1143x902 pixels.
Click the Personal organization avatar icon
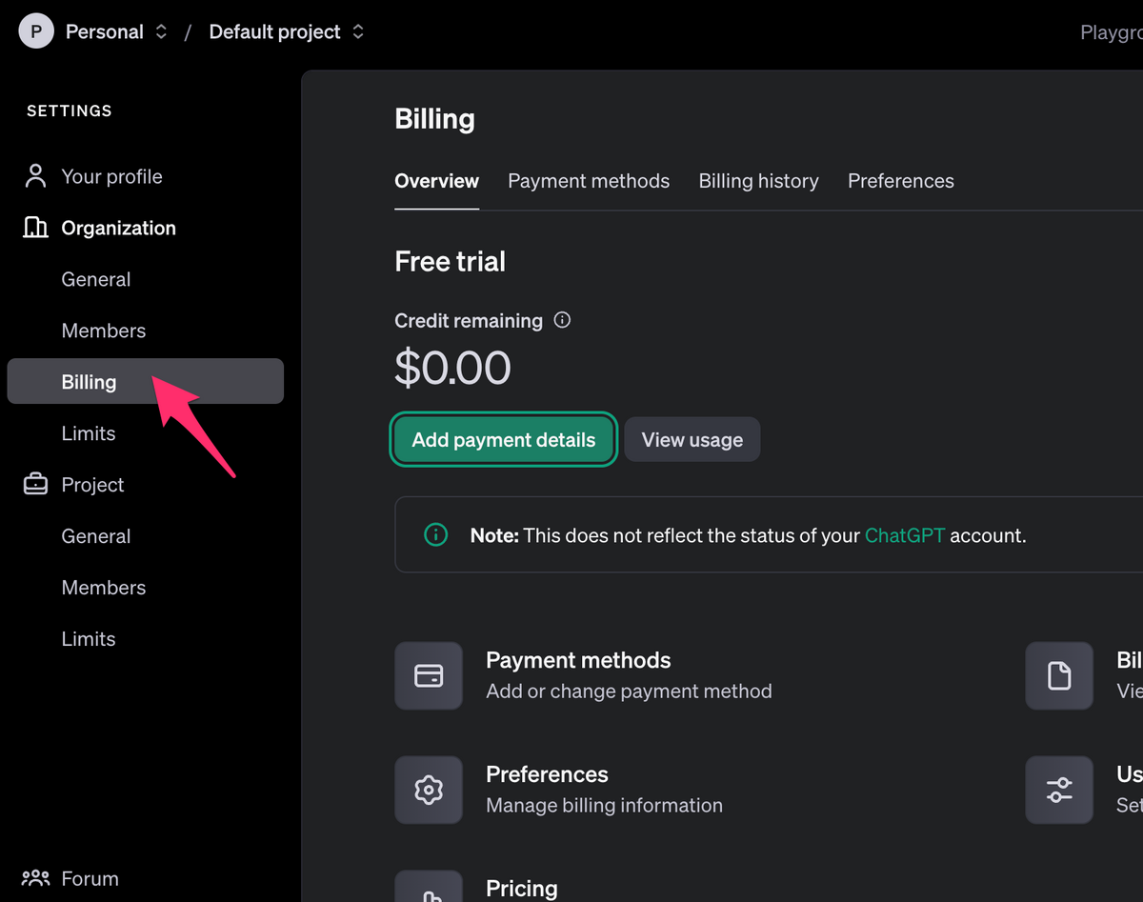pyautogui.click(x=36, y=32)
